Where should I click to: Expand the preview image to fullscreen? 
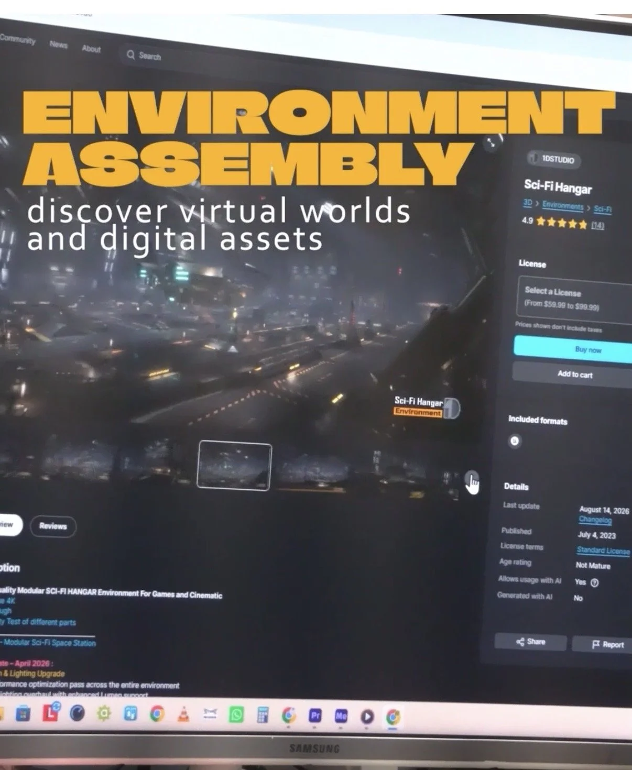click(491, 143)
